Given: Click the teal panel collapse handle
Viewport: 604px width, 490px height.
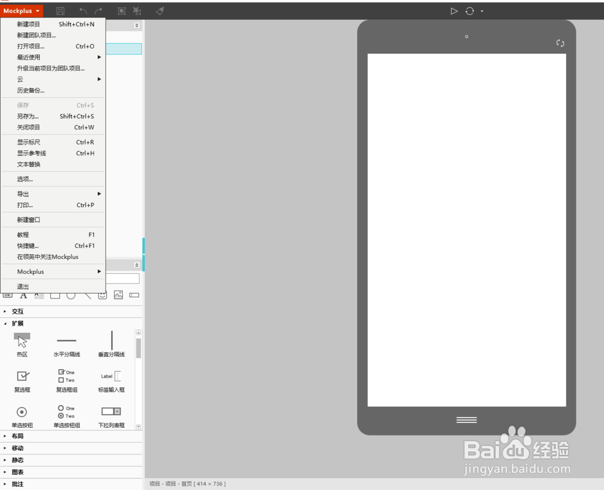Looking at the screenshot, I should point(144,254).
